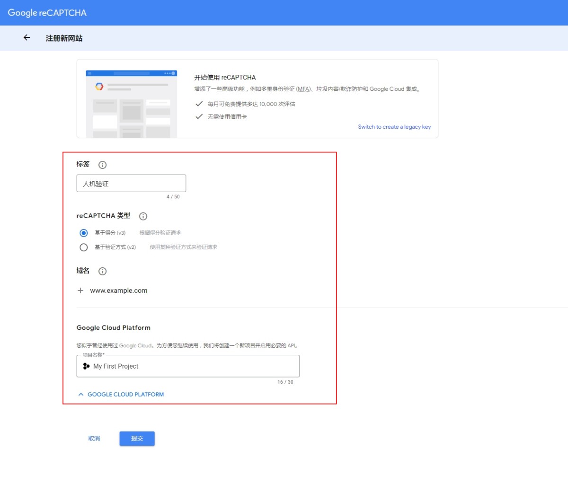Collapse the GOOGLE CLOUD PLATFORM section
This screenshot has height=484, width=568.
[x=121, y=394]
